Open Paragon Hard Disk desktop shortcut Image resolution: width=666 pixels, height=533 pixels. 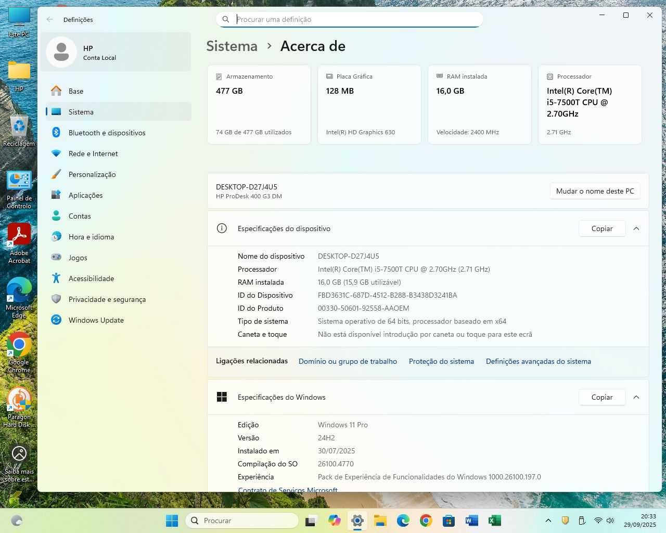pyautogui.click(x=19, y=408)
